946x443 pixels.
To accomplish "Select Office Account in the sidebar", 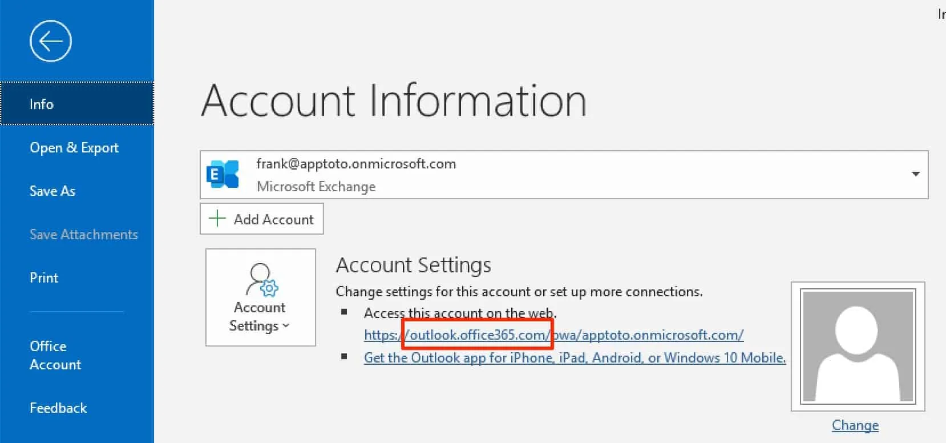I will 55,355.
